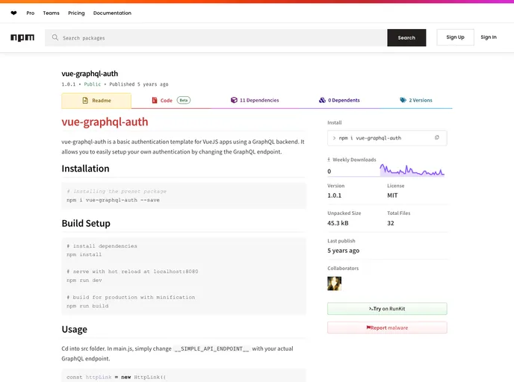Focus the Search packages input field
Viewport: 514px width, 382px height.
tap(216, 37)
